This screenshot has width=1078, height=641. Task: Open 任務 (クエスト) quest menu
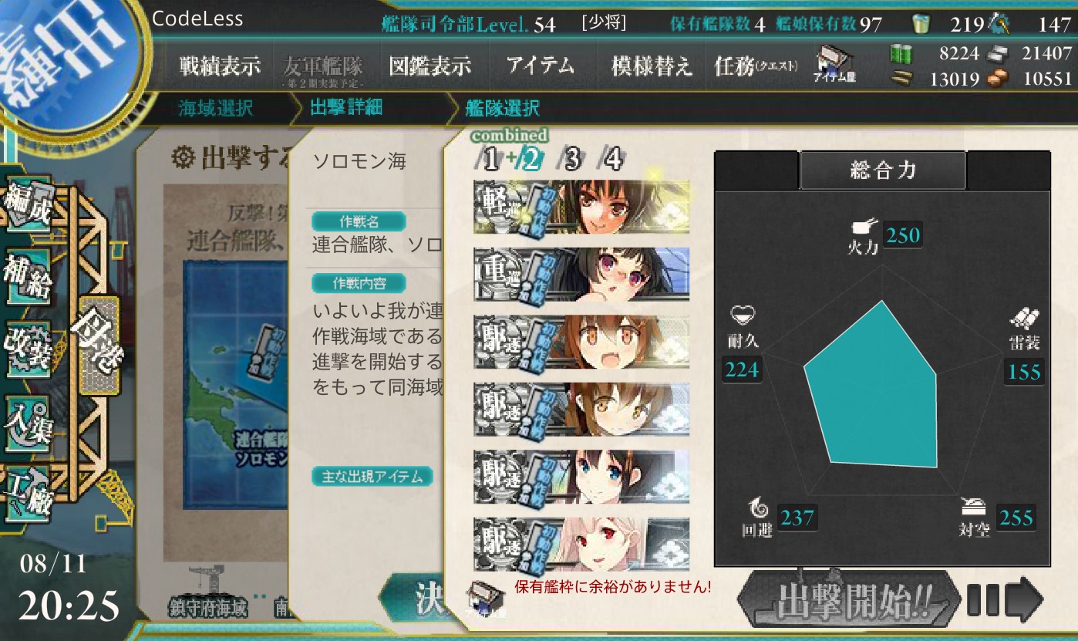756,66
